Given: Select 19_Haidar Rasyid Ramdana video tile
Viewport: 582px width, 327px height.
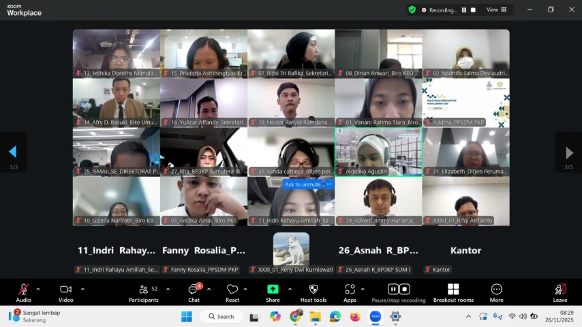Looking at the screenshot, I should (291, 103).
